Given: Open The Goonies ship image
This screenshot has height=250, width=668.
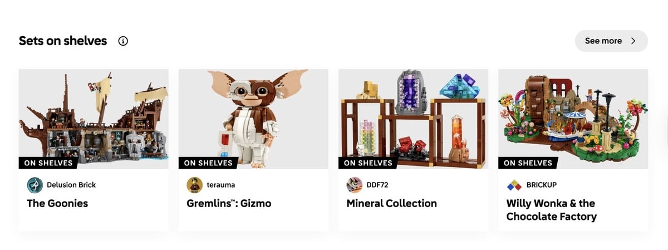Looking at the screenshot, I should click(94, 119).
